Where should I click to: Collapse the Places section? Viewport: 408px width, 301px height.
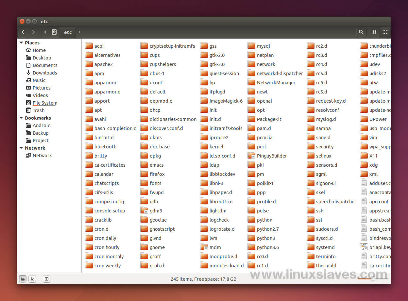[21, 43]
